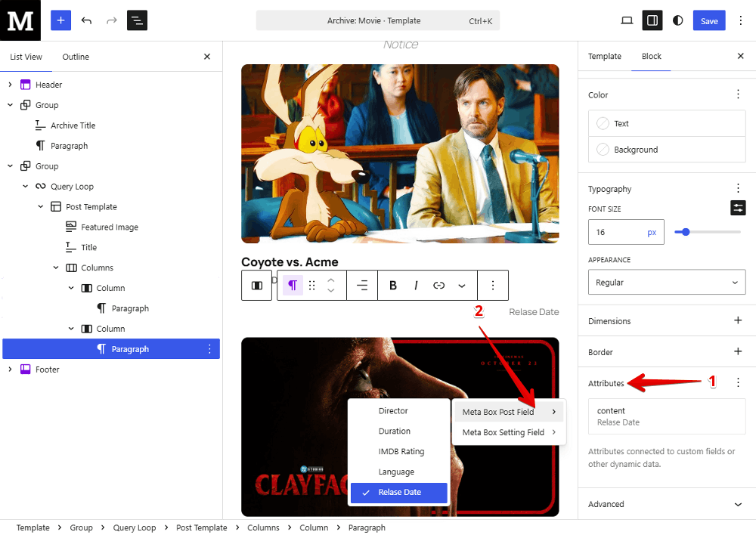Open the text alignment control
This screenshot has width=756, height=535.
pyautogui.click(x=362, y=286)
